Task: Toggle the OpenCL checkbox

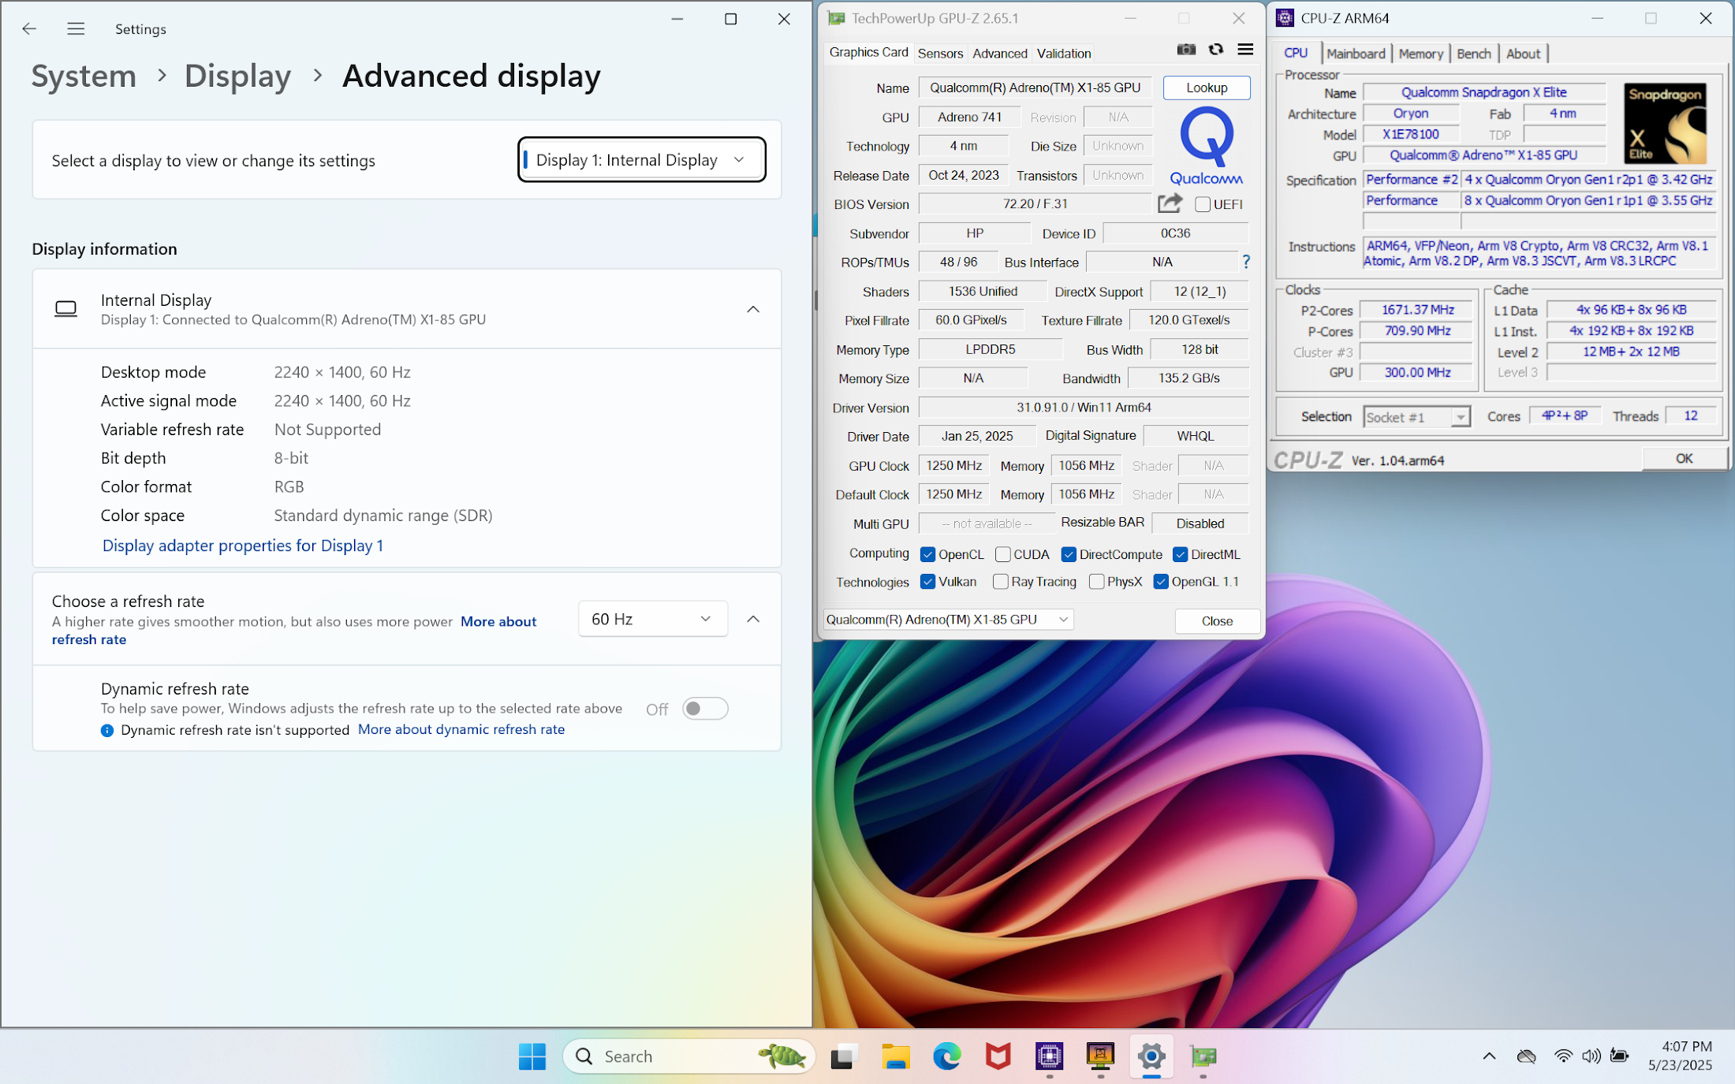Action: click(x=927, y=554)
